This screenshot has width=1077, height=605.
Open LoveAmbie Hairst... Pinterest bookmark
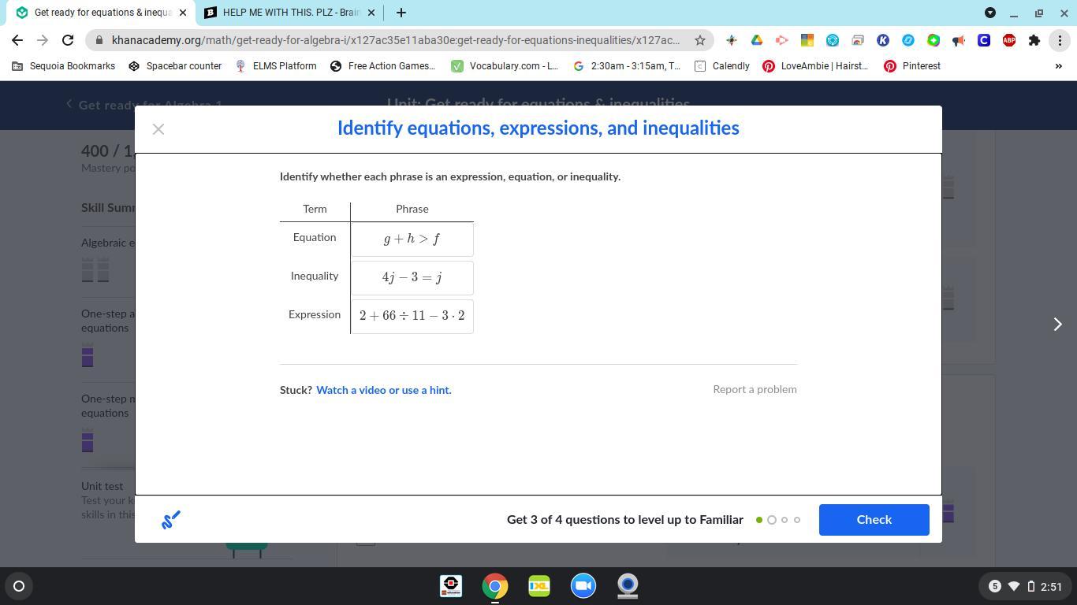point(815,66)
